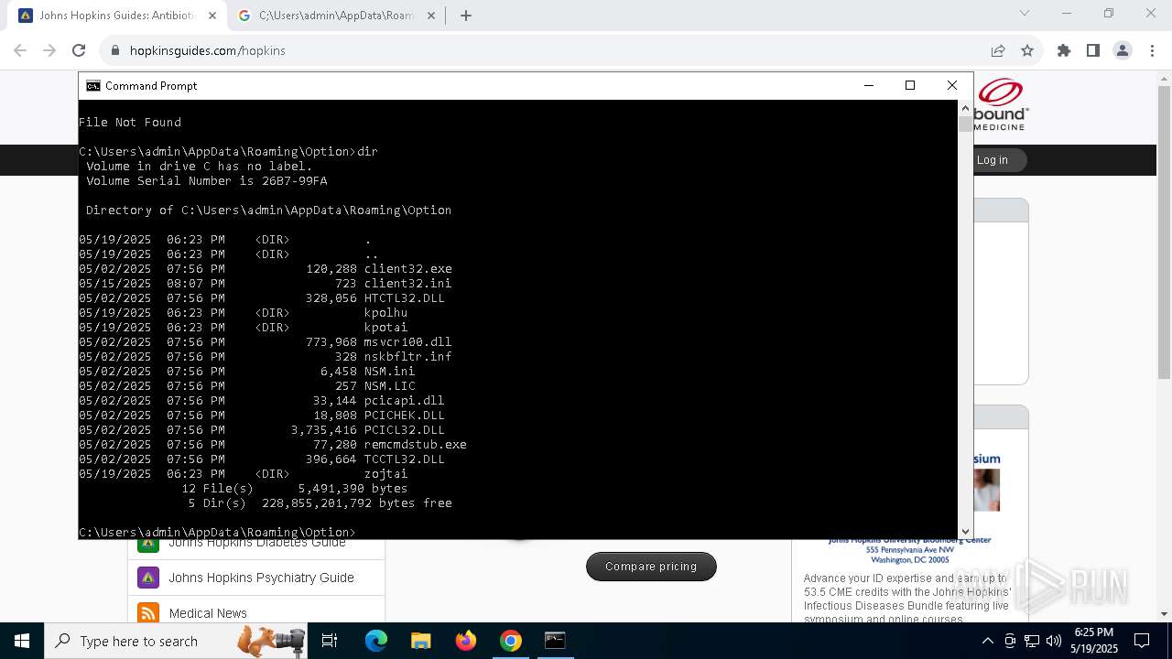1172x659 pixels.
Task: Click the remcmdstub.exe file name
Action: pos(415,444)
